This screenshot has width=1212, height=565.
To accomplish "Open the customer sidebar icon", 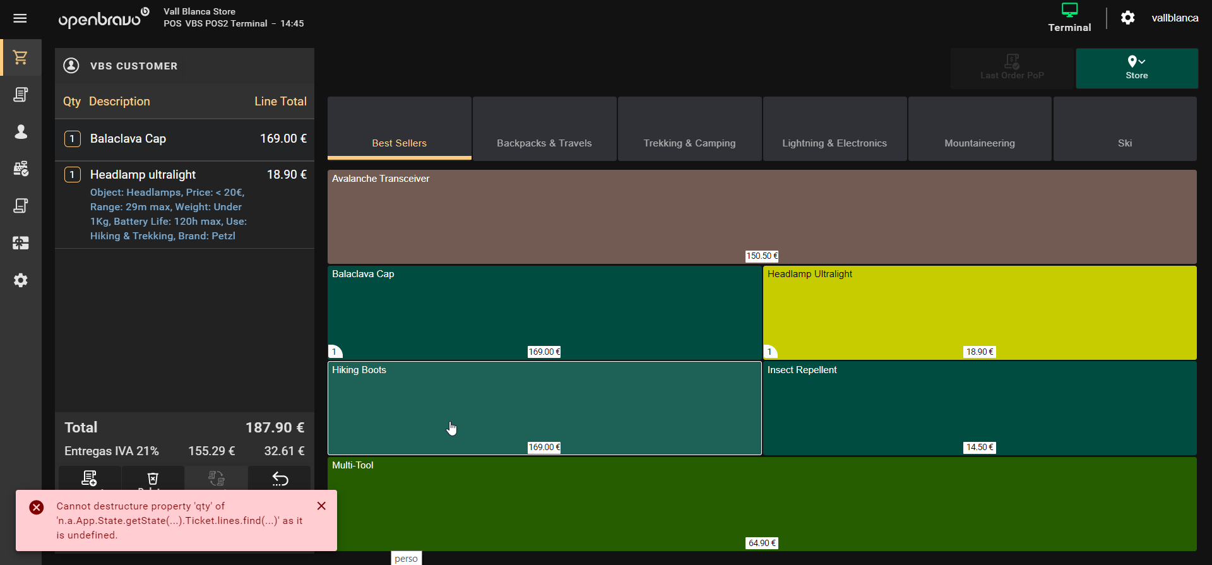I will pos(20,131).
